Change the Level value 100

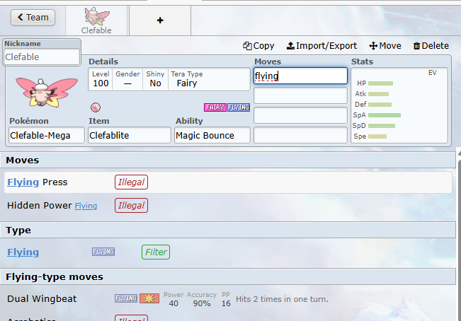pyautogui.click(x=101, y=79)
